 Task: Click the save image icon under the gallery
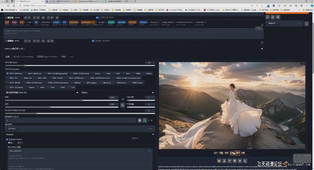(224, 161)
